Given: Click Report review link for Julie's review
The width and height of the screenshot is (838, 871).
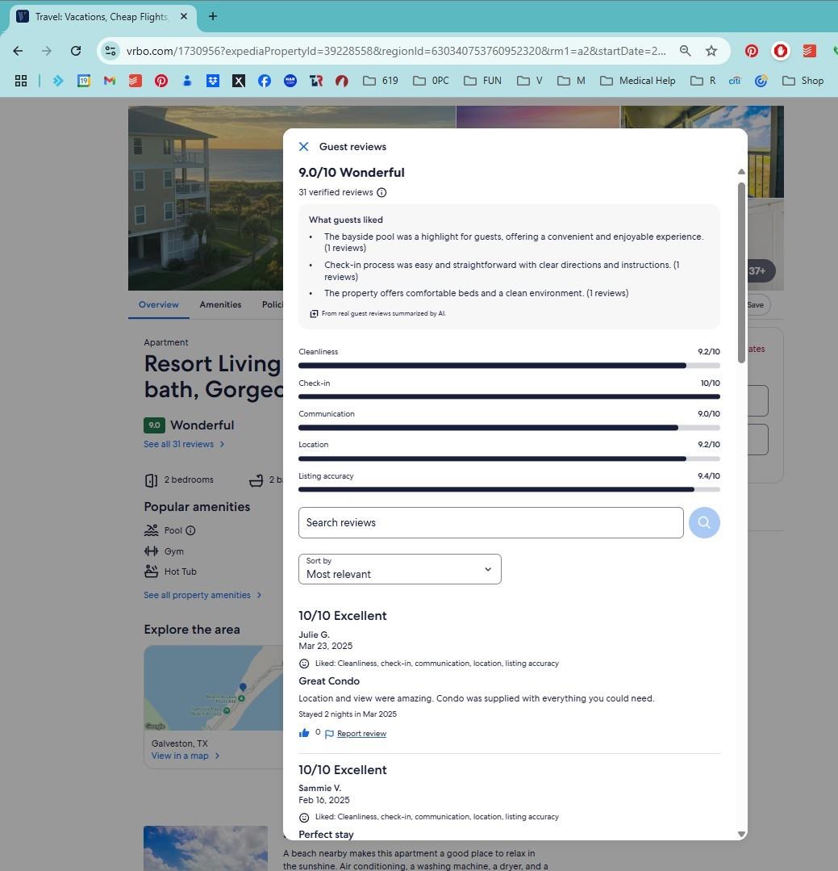Looking at the screenshot, I should tap(361, 734).
